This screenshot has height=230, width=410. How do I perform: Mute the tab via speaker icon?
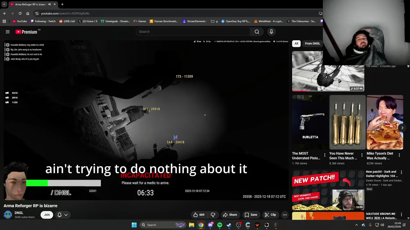[49, 4]
